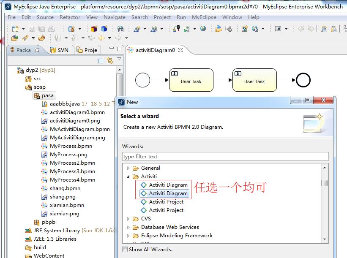Expand the CVS wizard folder
347x258 pixels.
(128, 219)
